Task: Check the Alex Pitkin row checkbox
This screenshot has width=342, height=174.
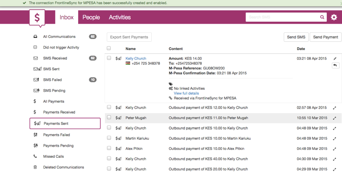Action: 109,148
